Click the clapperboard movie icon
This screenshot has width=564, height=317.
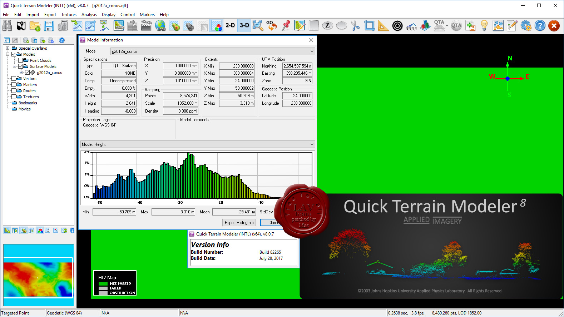[147, 25]
